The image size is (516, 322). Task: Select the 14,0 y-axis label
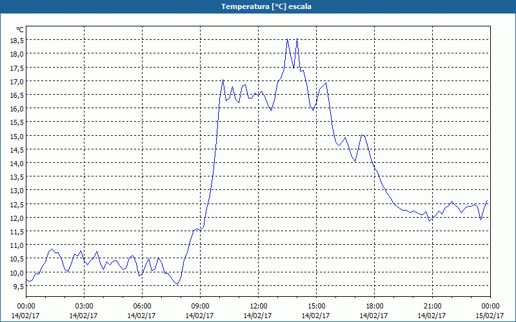17,164
